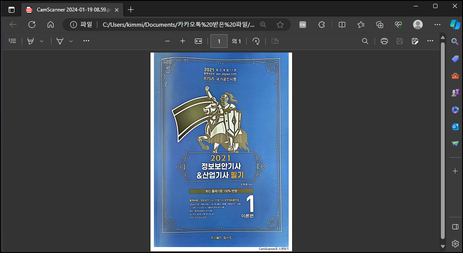This screenshot has height=253, width=463.
Task: Go back to previous page
Action: 13,25
